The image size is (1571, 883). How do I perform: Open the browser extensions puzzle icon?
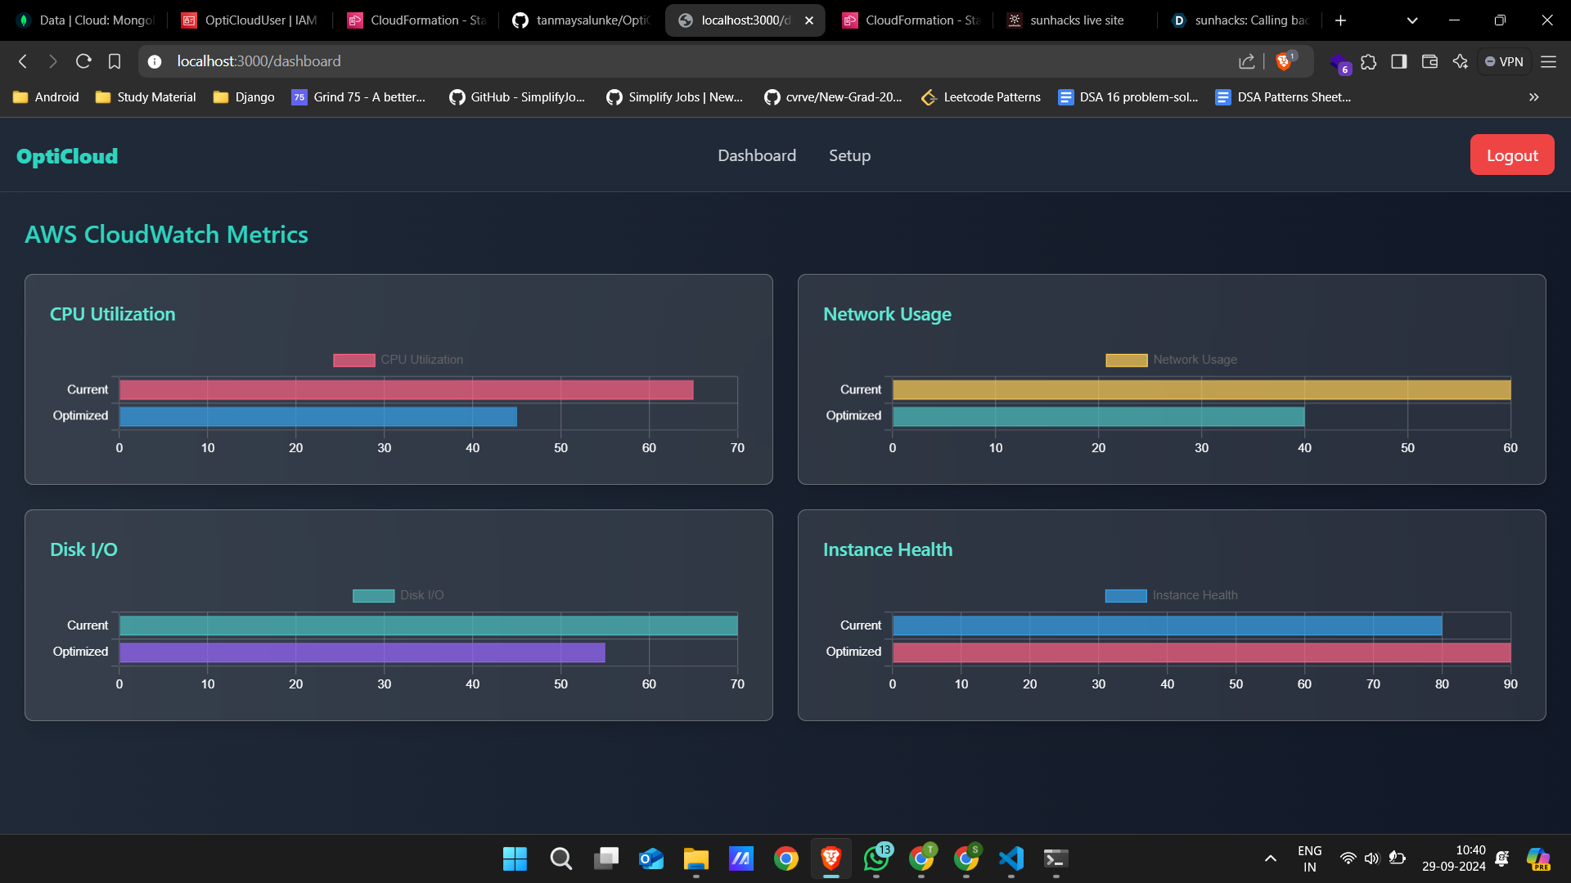[x=1369, y=61]
